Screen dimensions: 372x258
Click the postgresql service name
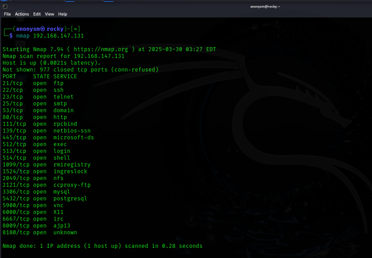click(70, 199)
